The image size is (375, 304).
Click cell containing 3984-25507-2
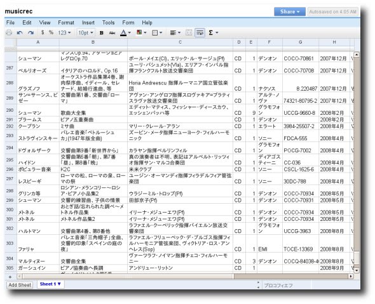(301, 126)
